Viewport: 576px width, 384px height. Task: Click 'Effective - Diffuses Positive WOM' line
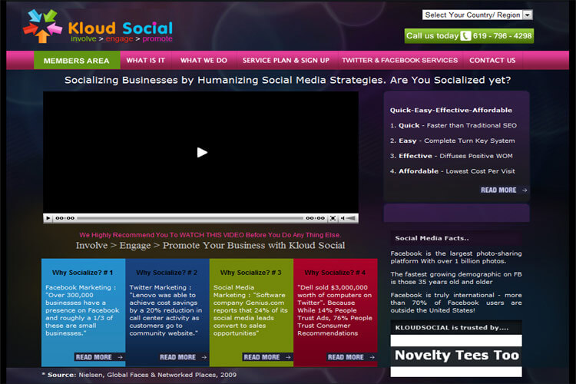(x=451, y=156)
